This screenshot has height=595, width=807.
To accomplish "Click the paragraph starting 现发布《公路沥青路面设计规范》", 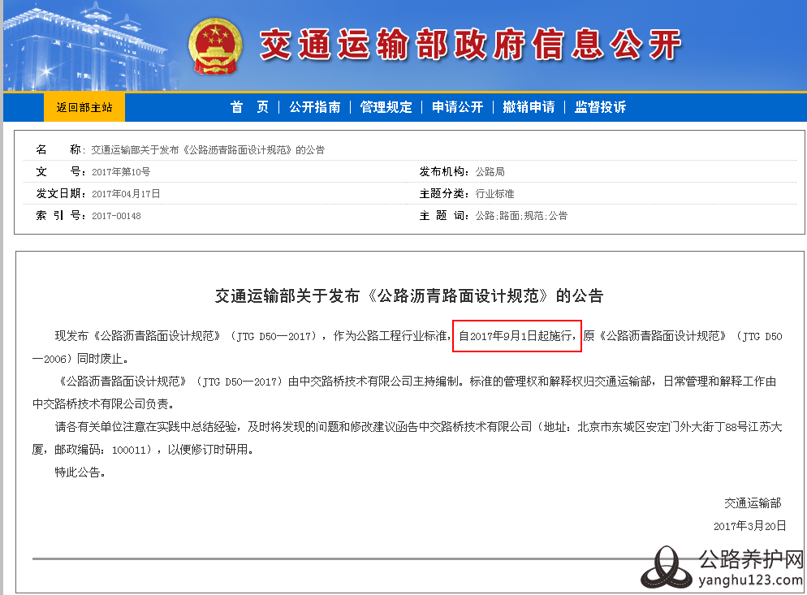I will (407, 347).
